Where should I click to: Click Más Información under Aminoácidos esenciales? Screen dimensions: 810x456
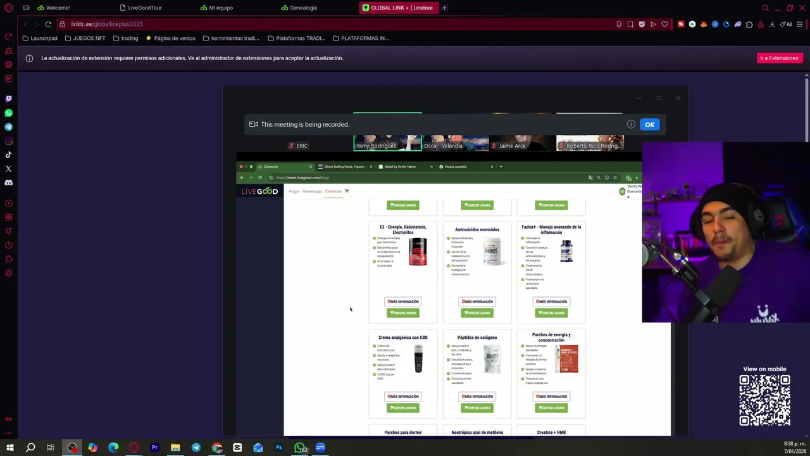(x=477, y=301)
